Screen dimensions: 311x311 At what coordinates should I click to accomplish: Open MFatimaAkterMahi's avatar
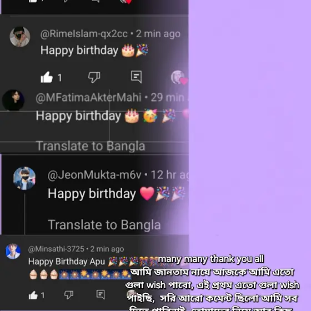click(x=13, y=100)
